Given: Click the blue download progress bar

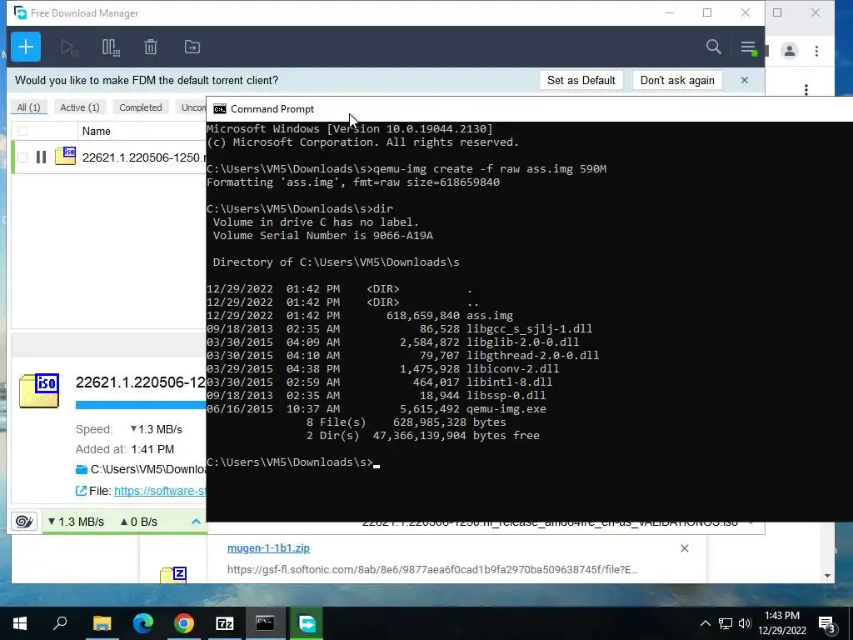Looking at the screenshot, I should pyautogui.click(x=141, y=404).
